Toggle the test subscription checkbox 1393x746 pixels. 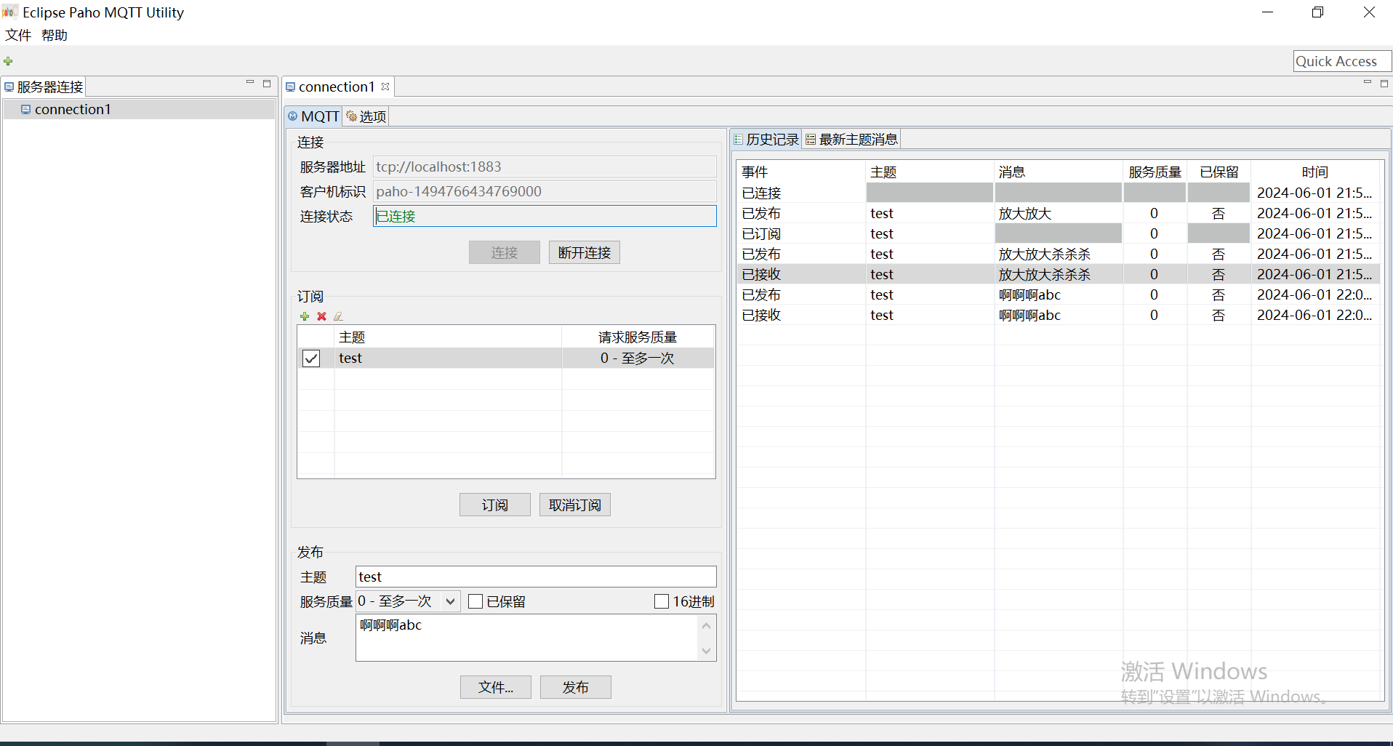311,358
